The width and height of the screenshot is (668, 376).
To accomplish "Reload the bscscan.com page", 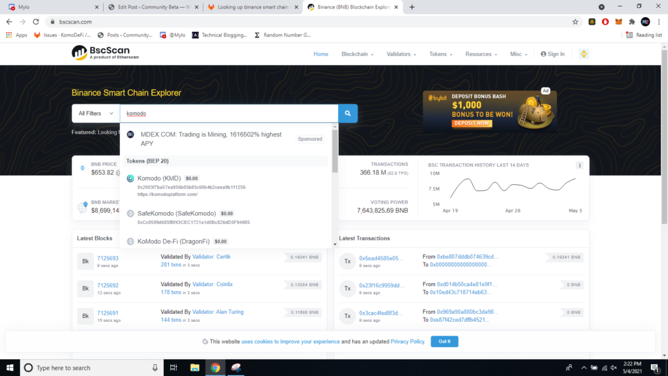I will coord(36,22).
